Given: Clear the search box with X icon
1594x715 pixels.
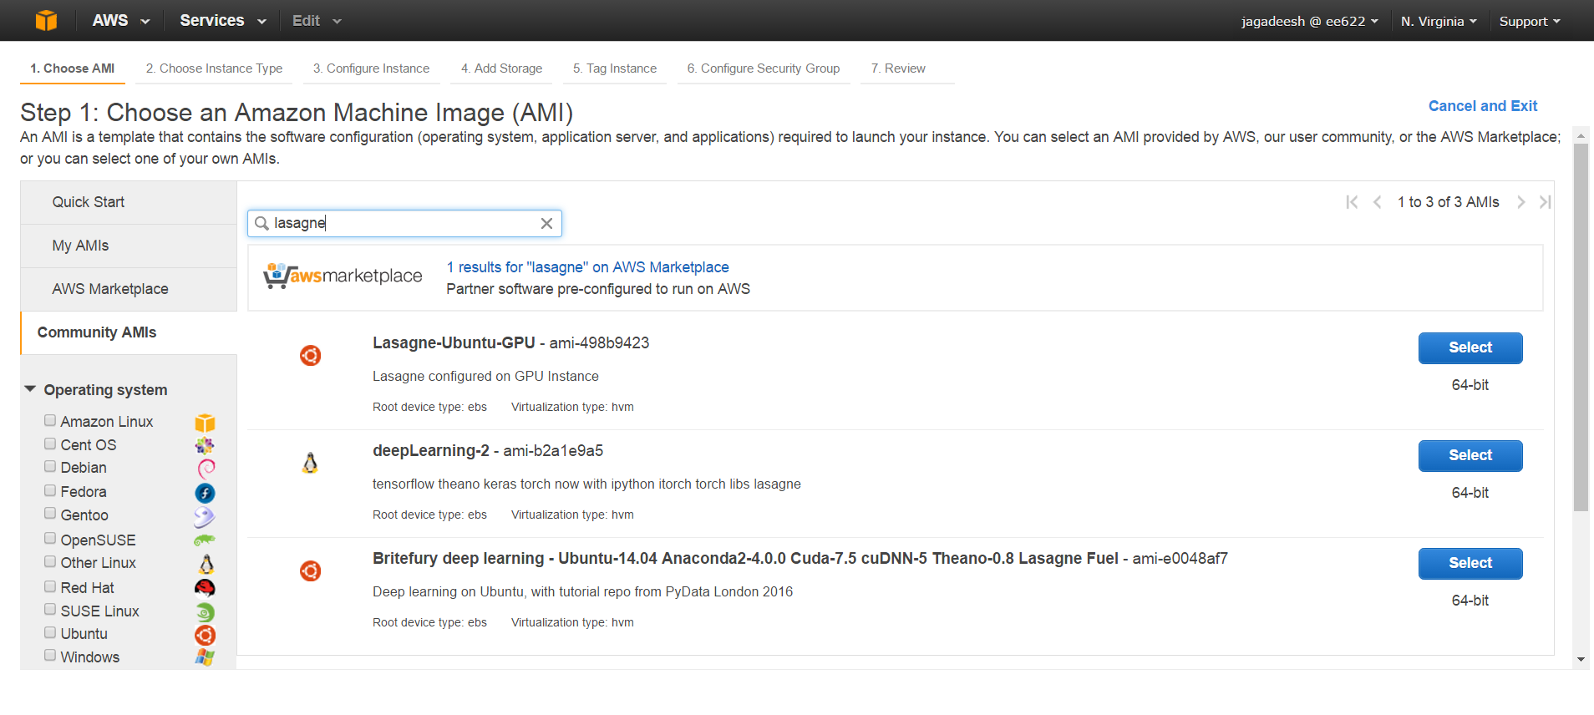Looking at the screenshot, I should 546,223.
